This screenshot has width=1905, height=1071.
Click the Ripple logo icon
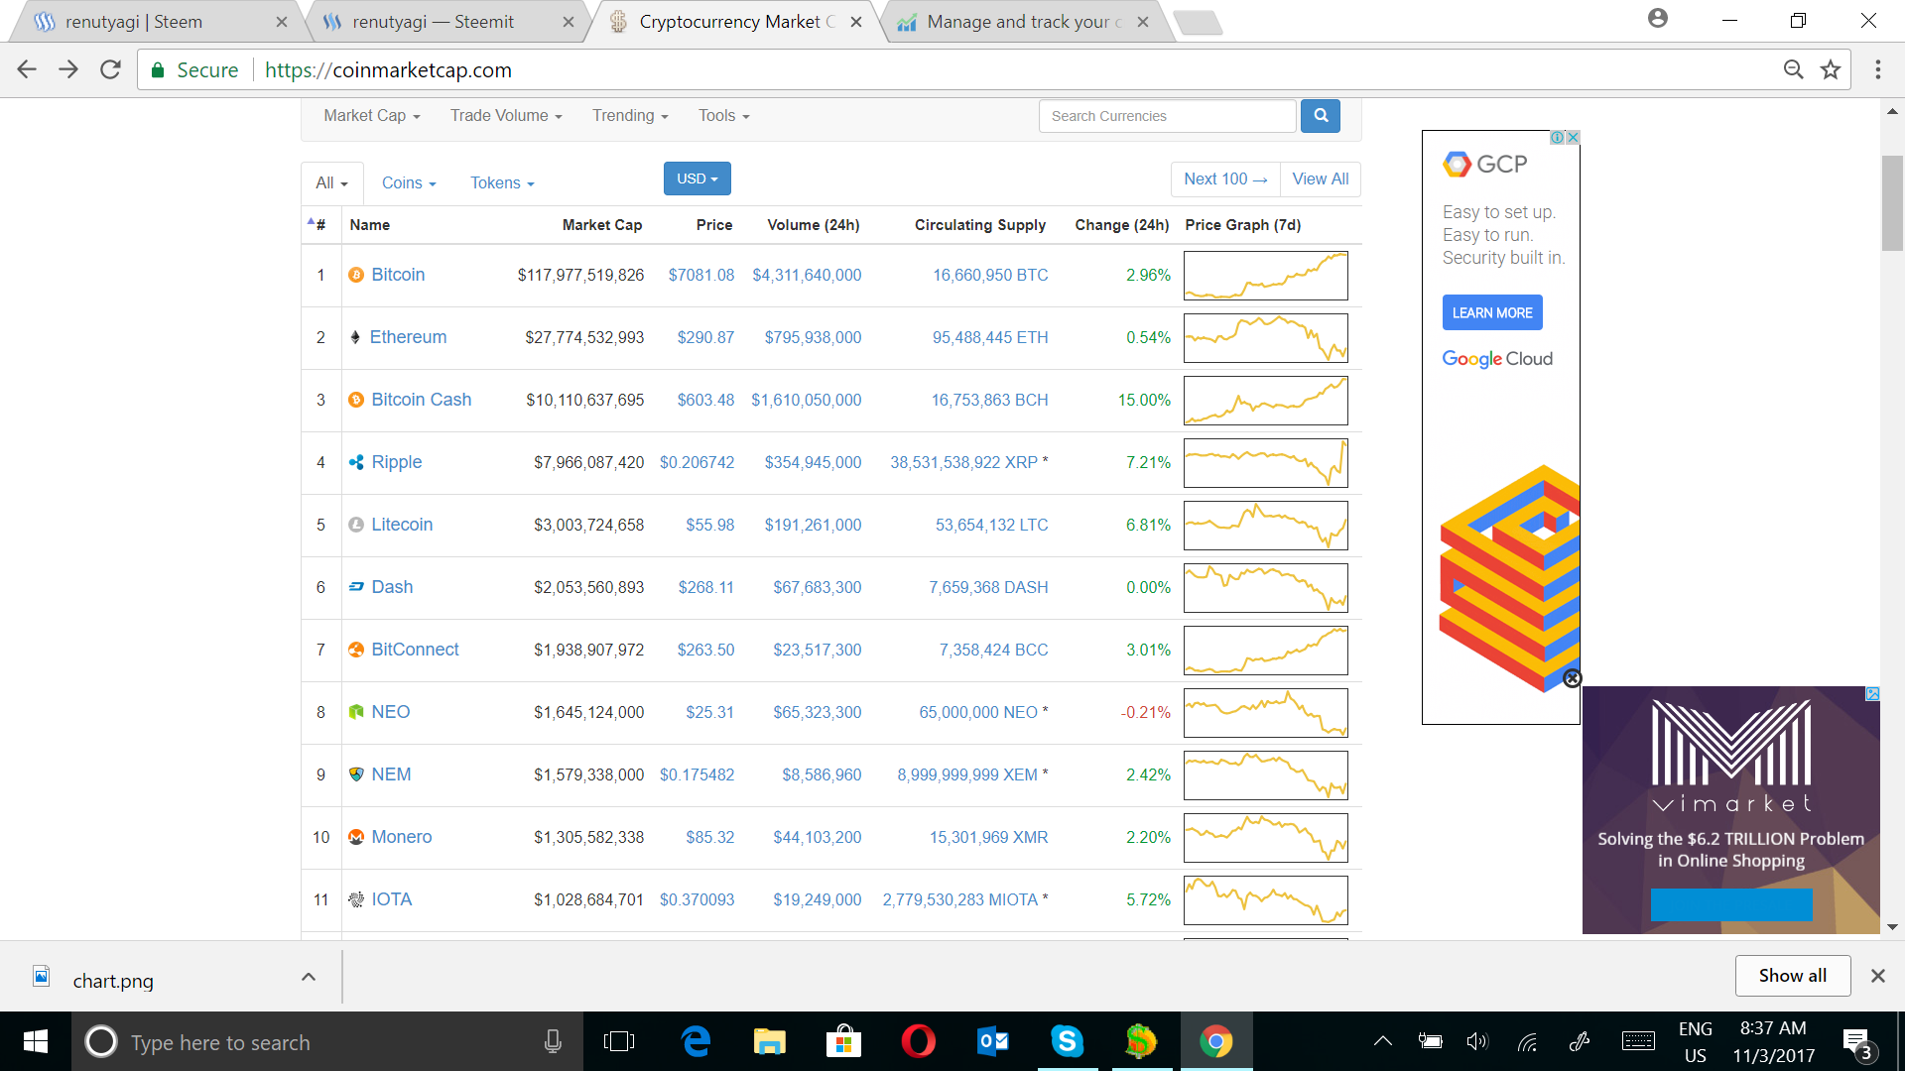pyautogui.click(x=356, y=462)
